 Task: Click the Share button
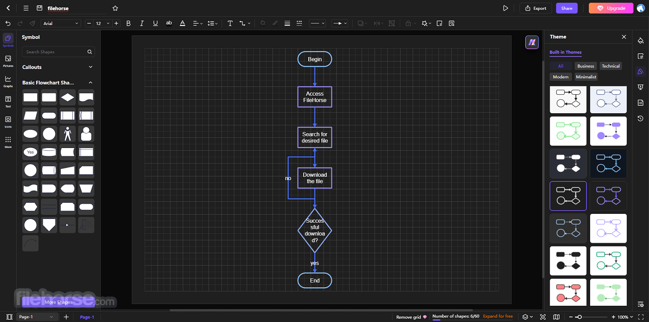pyautogui.click(x=566, y=8)
